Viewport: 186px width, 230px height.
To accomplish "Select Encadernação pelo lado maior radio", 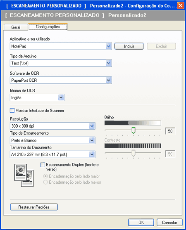I will pos(45,176).
